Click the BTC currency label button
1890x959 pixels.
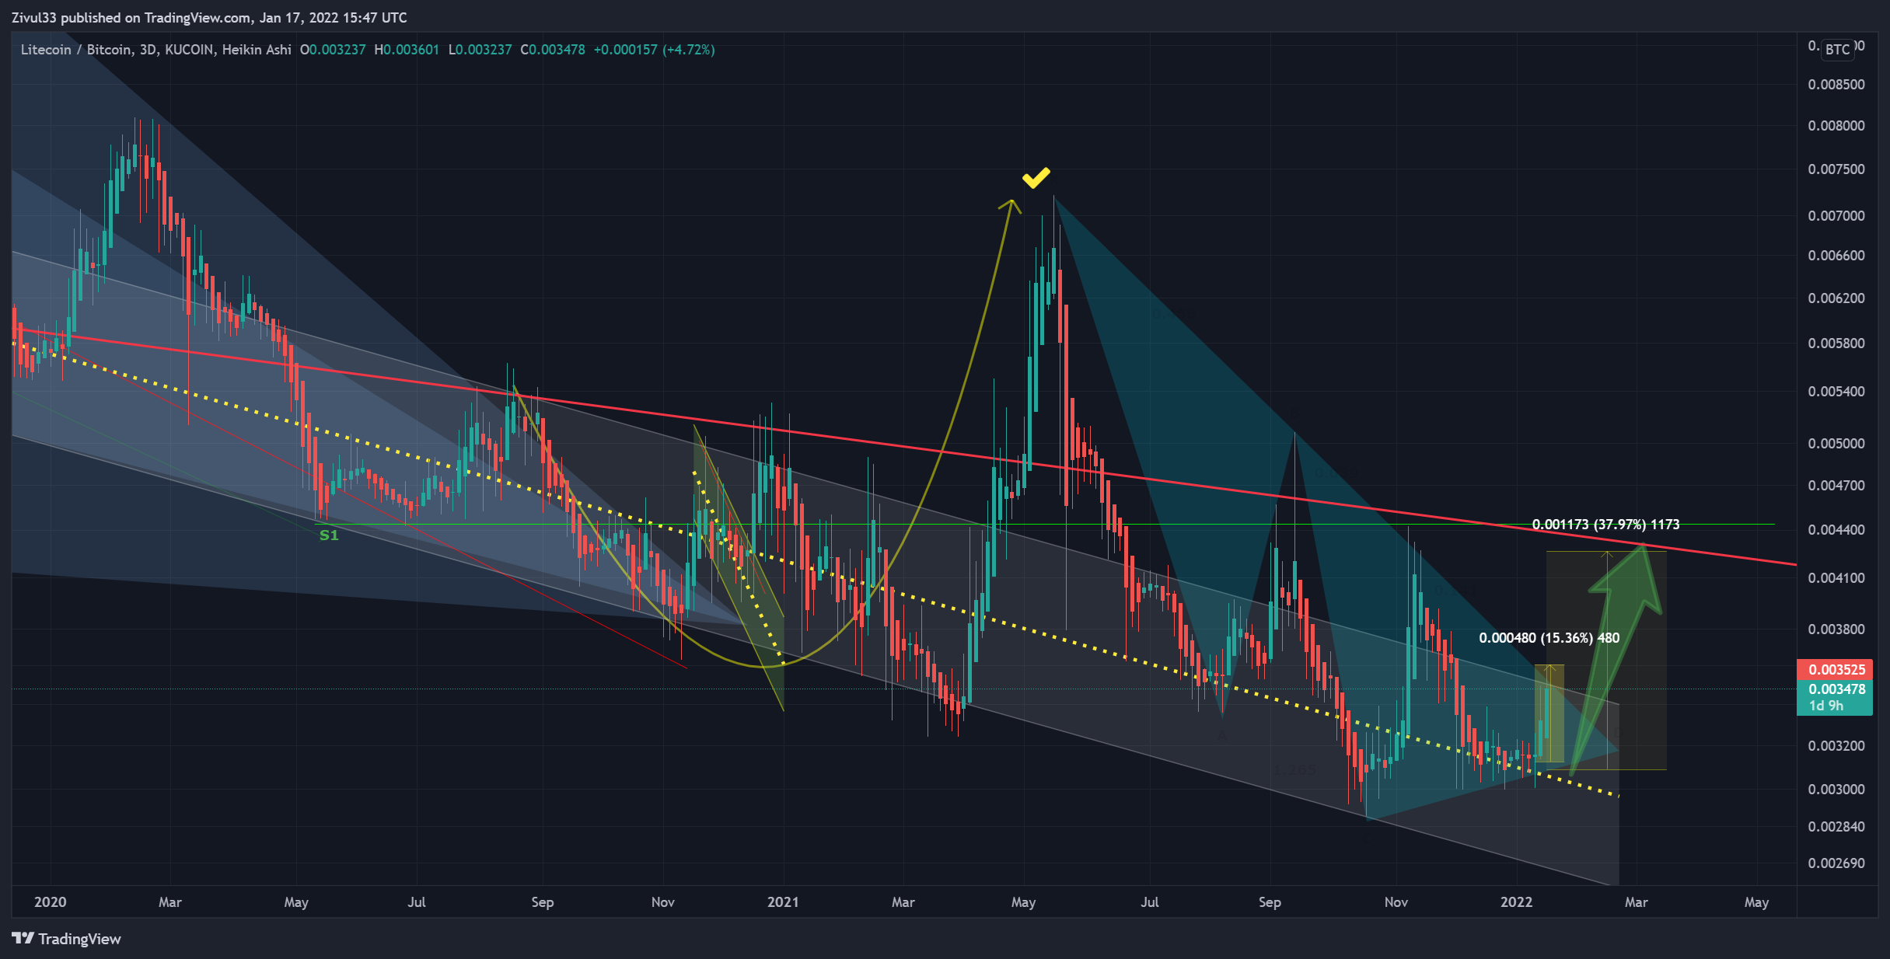[x=1837, y=49]
